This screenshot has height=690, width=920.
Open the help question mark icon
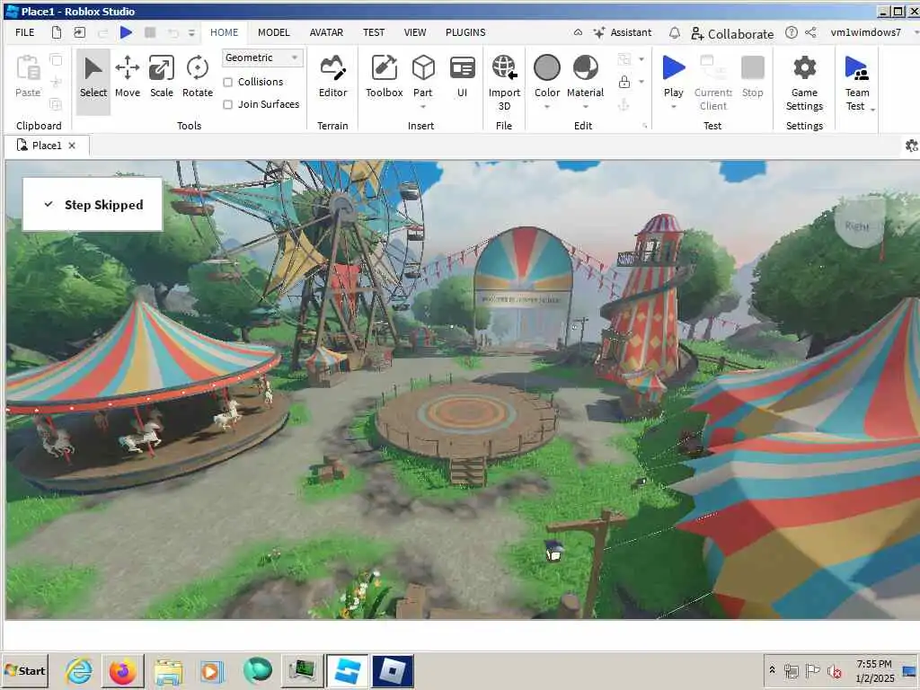[x=791, y=33]
